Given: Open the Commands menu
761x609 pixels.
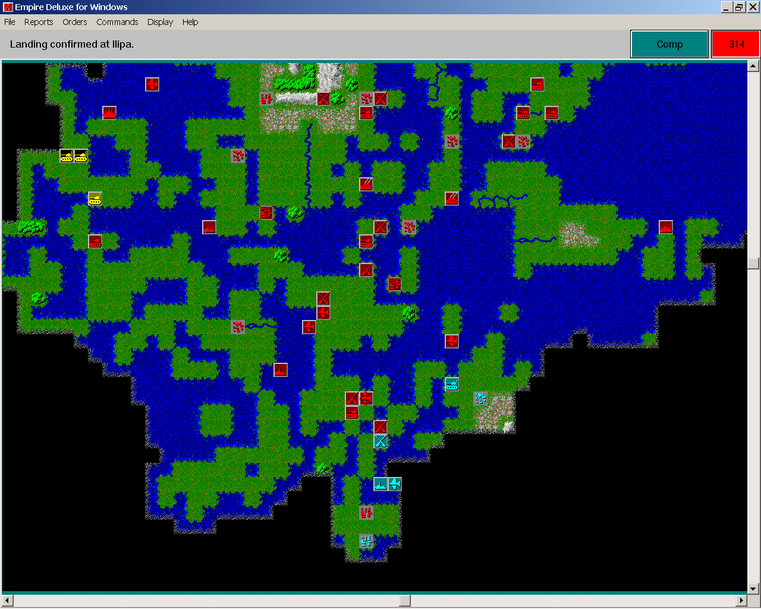Looking at the screenshot, I should (117, 22).
